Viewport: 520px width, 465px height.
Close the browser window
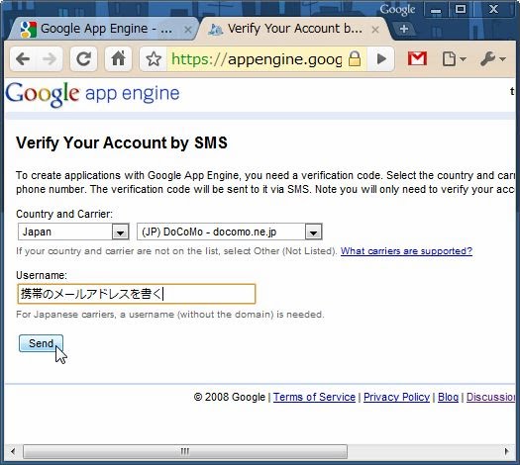(x=493, y=9)
